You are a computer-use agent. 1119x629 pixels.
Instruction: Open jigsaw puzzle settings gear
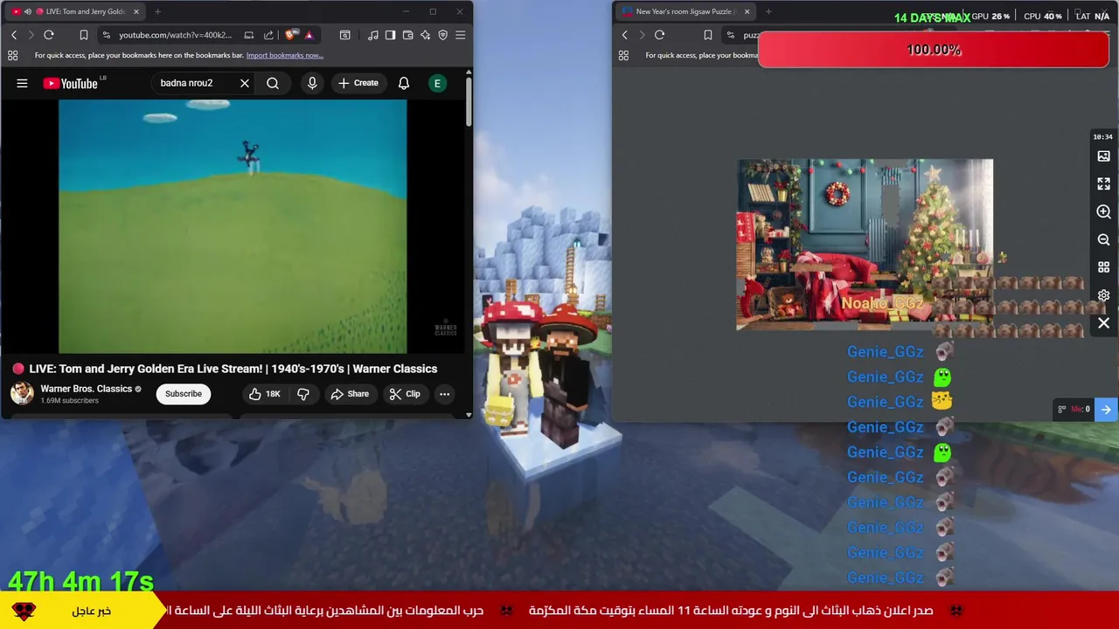[1103, 296]
